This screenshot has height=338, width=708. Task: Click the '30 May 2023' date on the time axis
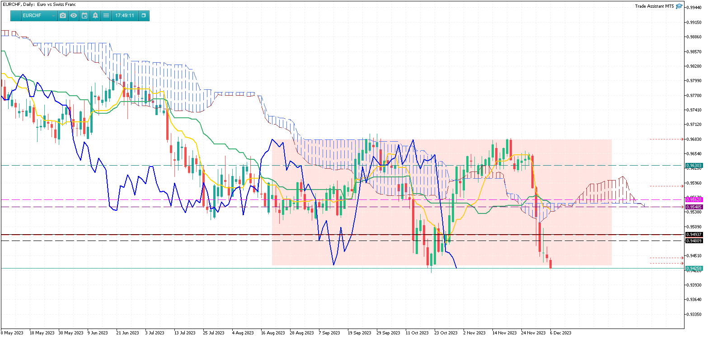[71, 333]
